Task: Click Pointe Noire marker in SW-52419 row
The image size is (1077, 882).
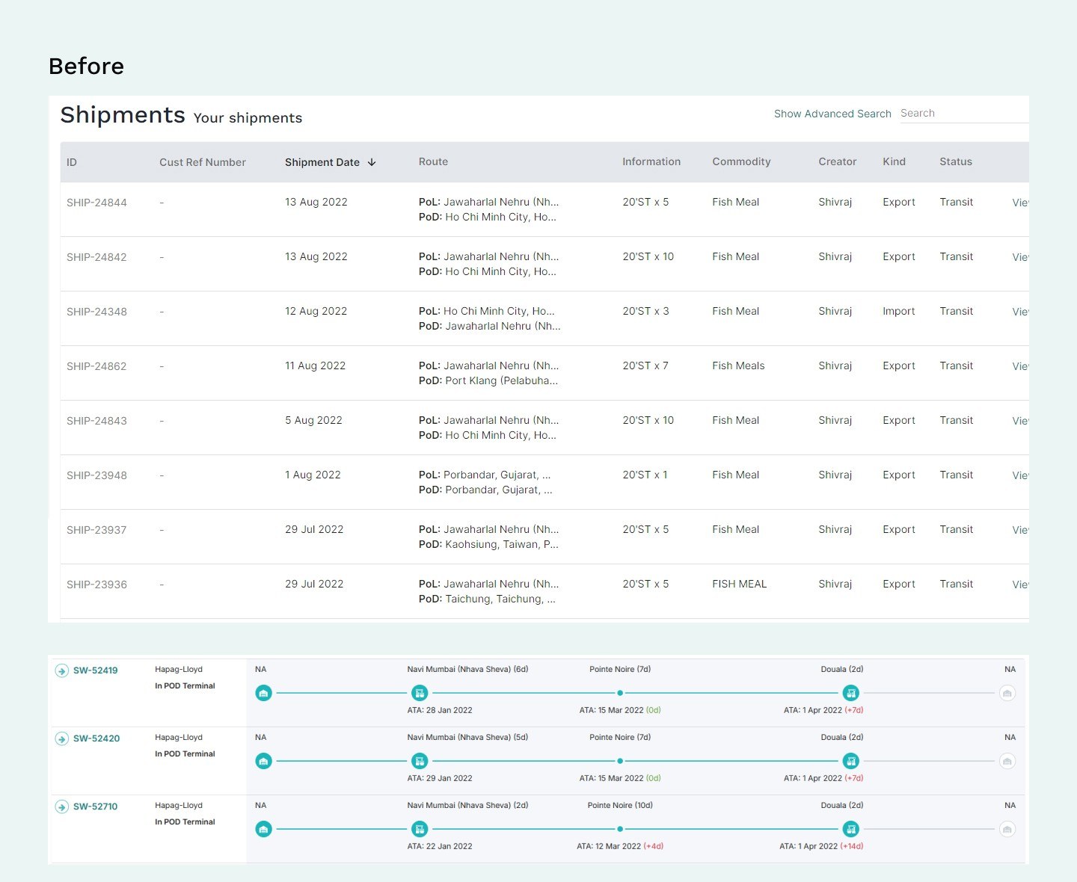Action: (x=620, y=693)
